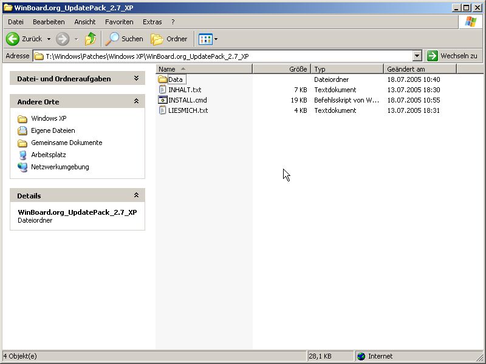Select the Data folder icon
Screen dimensions: 486x364
pos(163,79)
